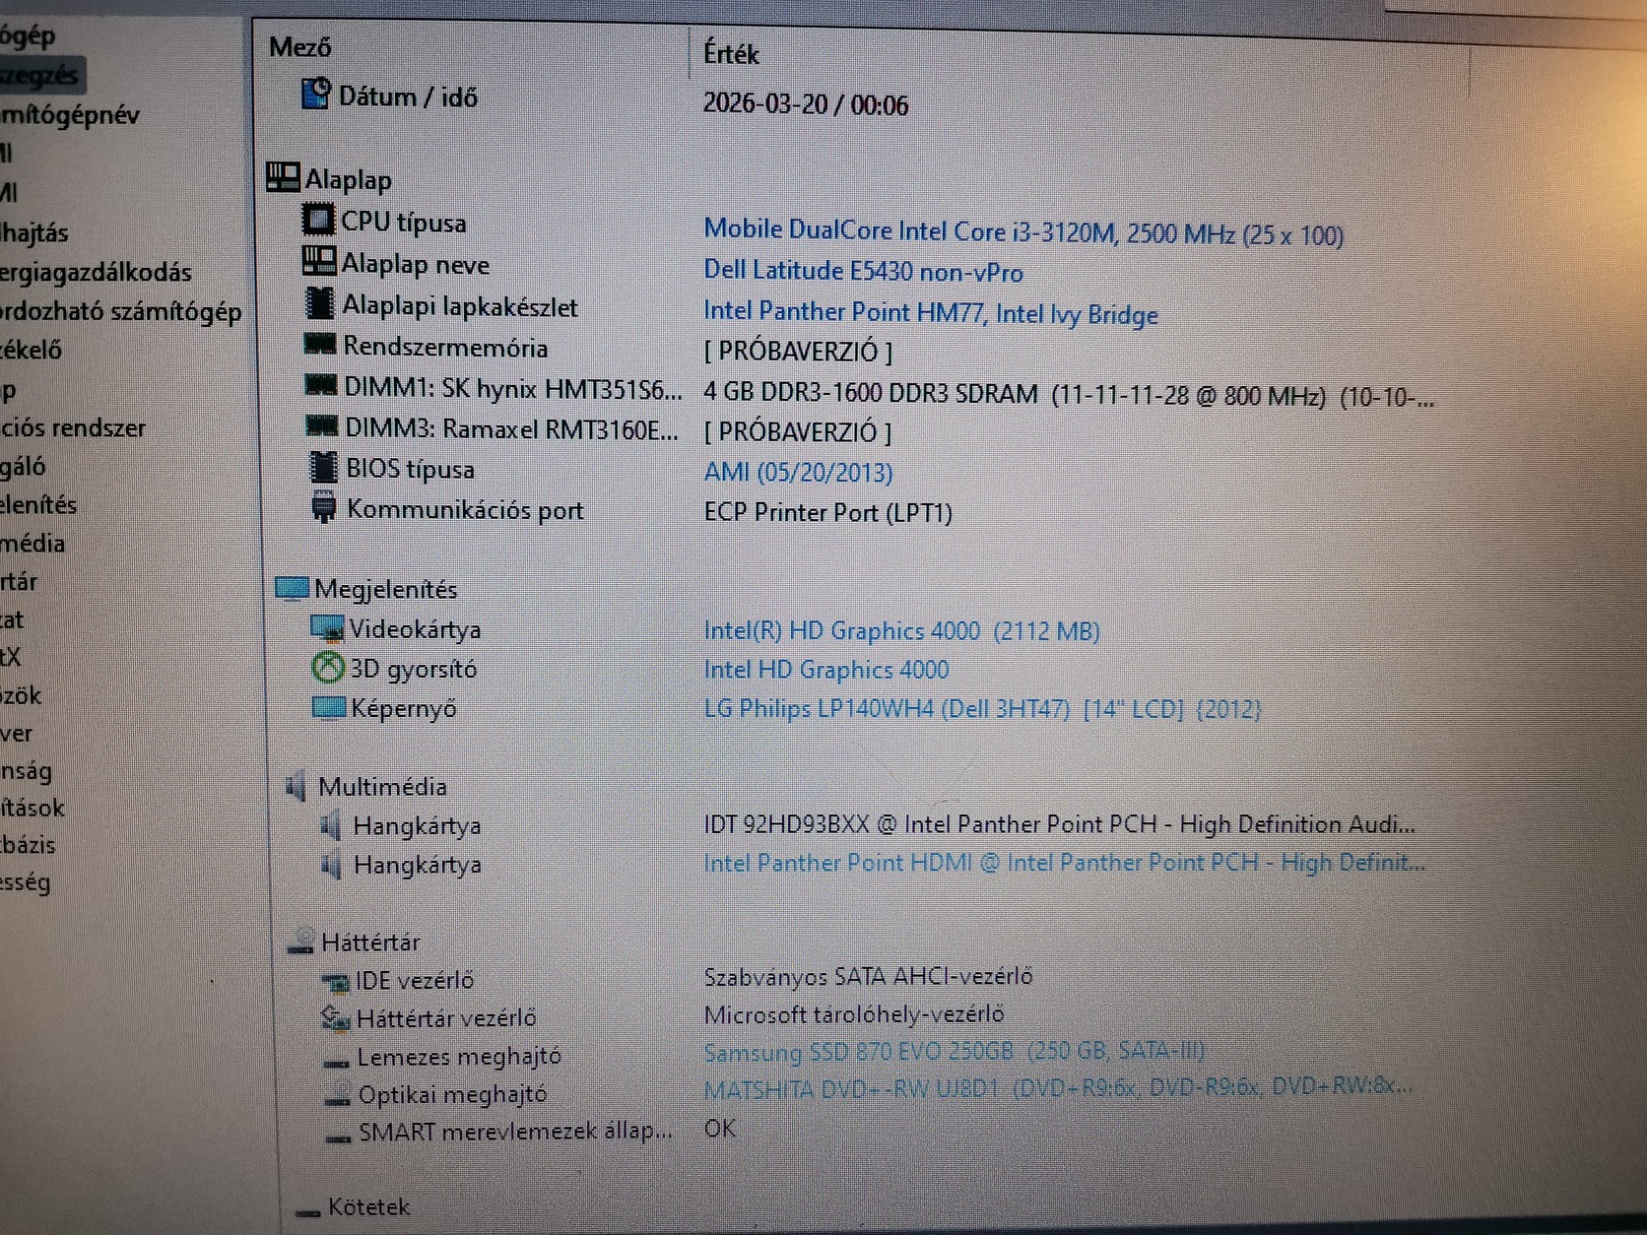Click the 'Kötetek' group heading text

tap(368, 1207)
